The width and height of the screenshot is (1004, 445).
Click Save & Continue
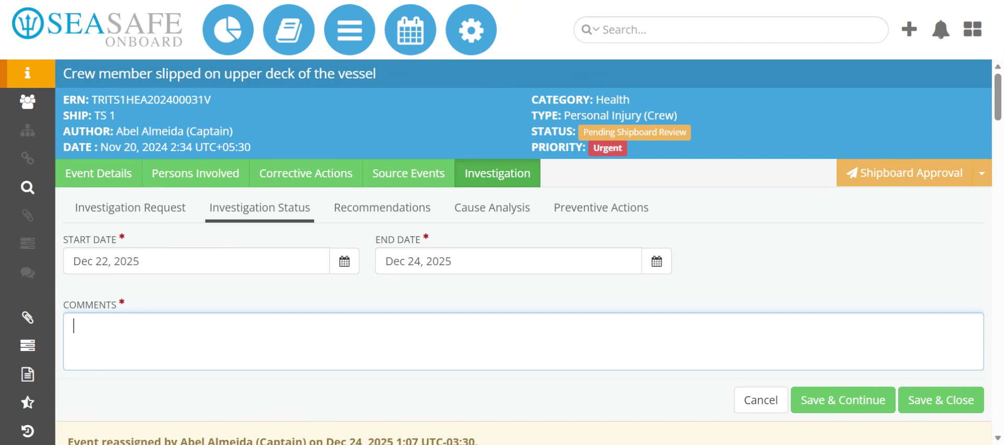pos(843,400)
